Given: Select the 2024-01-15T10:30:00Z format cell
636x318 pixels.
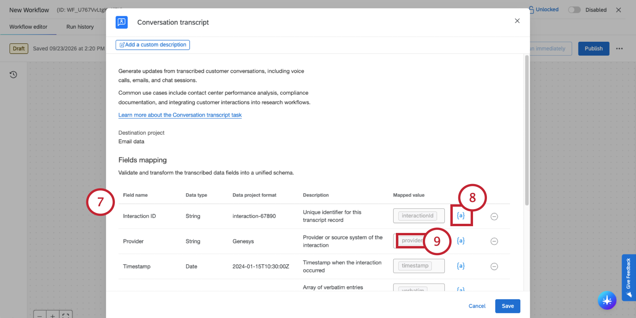Looking at the screenshot, I should 261,266.
